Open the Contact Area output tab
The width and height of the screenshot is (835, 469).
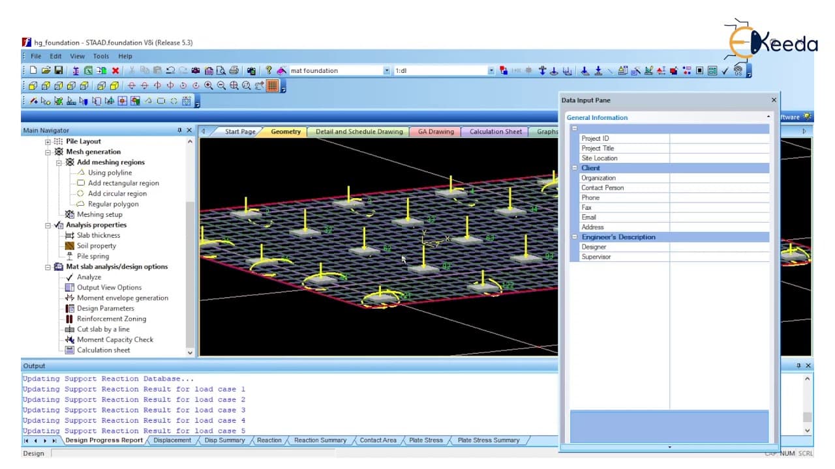[x=378, y=440]
